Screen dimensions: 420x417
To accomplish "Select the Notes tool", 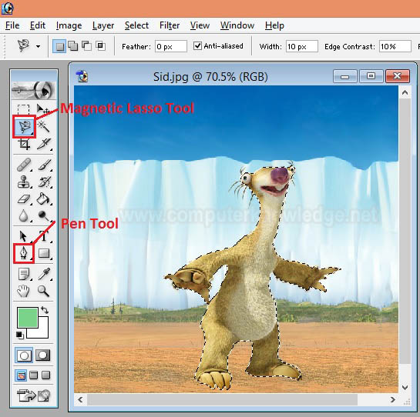I will [x=24, y=274].
